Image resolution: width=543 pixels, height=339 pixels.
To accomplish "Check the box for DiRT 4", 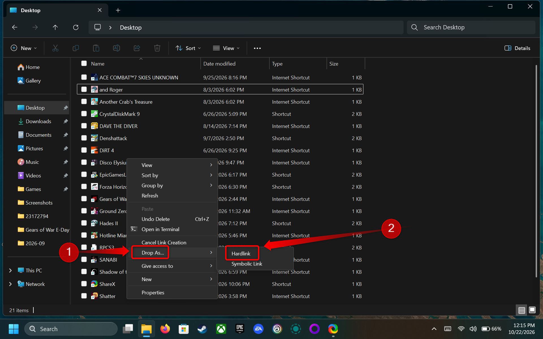I will 84,150.
